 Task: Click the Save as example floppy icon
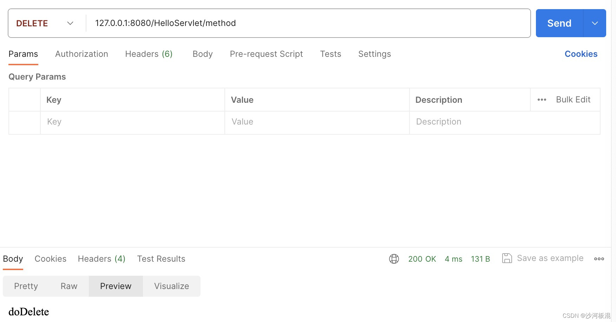click(x=507, y=258)
